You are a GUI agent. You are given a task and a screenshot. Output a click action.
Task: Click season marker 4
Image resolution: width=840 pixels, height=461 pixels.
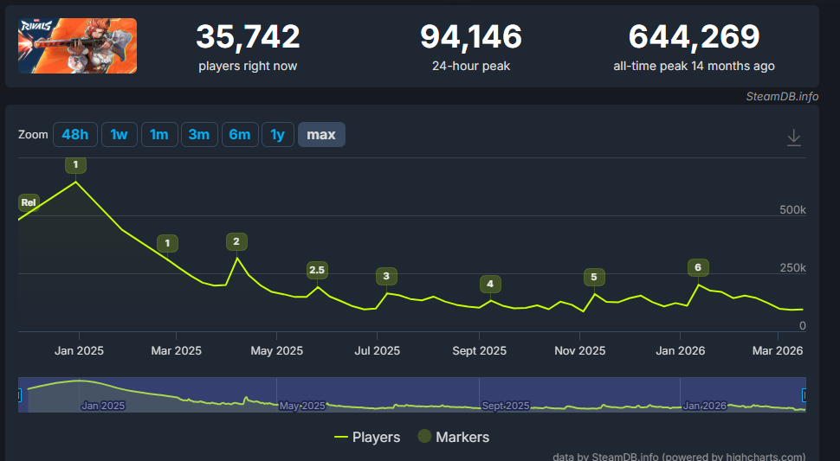[490, 284]
